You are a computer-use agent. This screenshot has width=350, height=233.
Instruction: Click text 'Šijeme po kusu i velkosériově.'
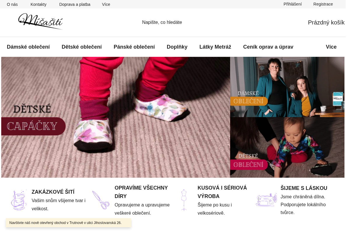(x=215, y=209)
